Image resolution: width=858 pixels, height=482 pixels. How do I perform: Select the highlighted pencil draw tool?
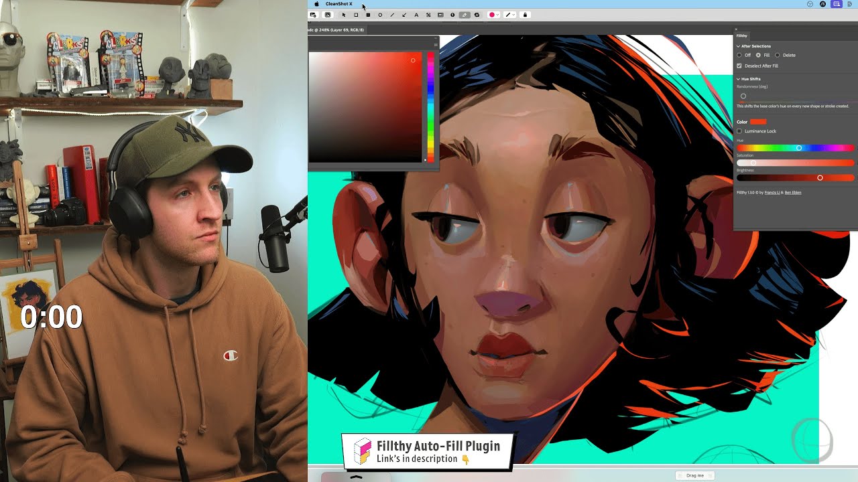(465, 15)
